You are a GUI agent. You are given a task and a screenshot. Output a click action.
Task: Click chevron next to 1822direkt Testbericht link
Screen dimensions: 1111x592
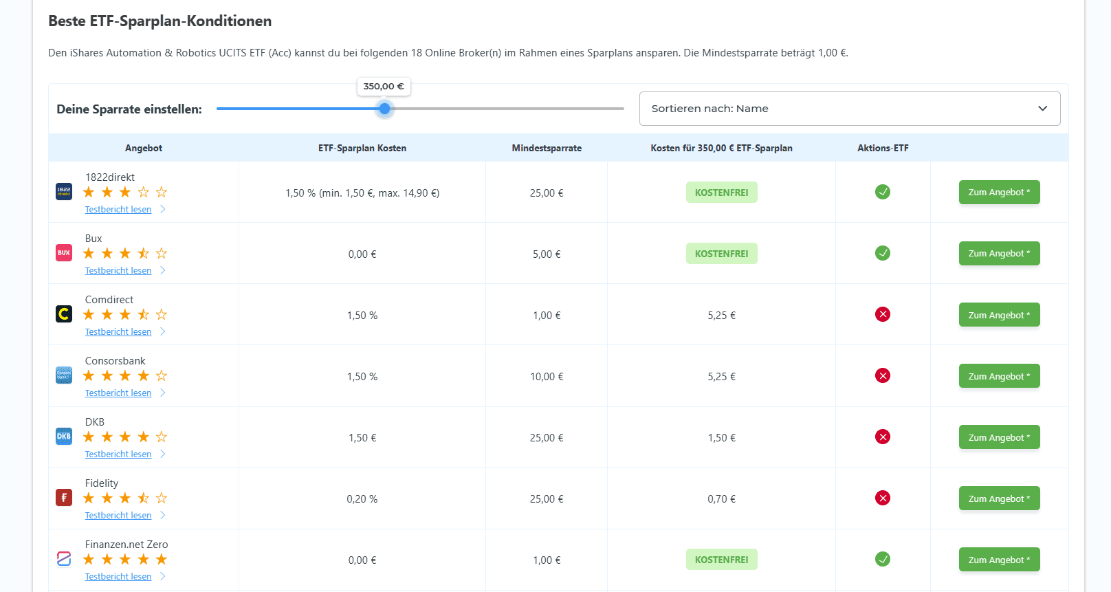click(x=163, y=209)
